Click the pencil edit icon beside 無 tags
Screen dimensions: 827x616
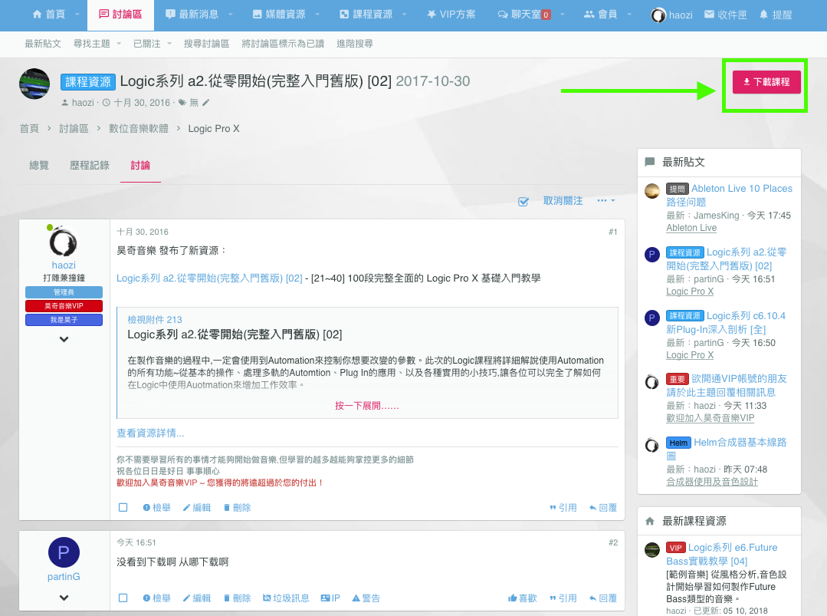point(205,103)
